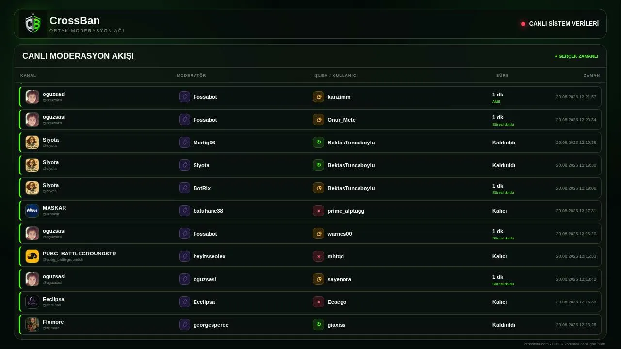Click the GERÇEK ZAMANLI status label
This screenshot has width=621, height=349.
(x=576, y=56)
